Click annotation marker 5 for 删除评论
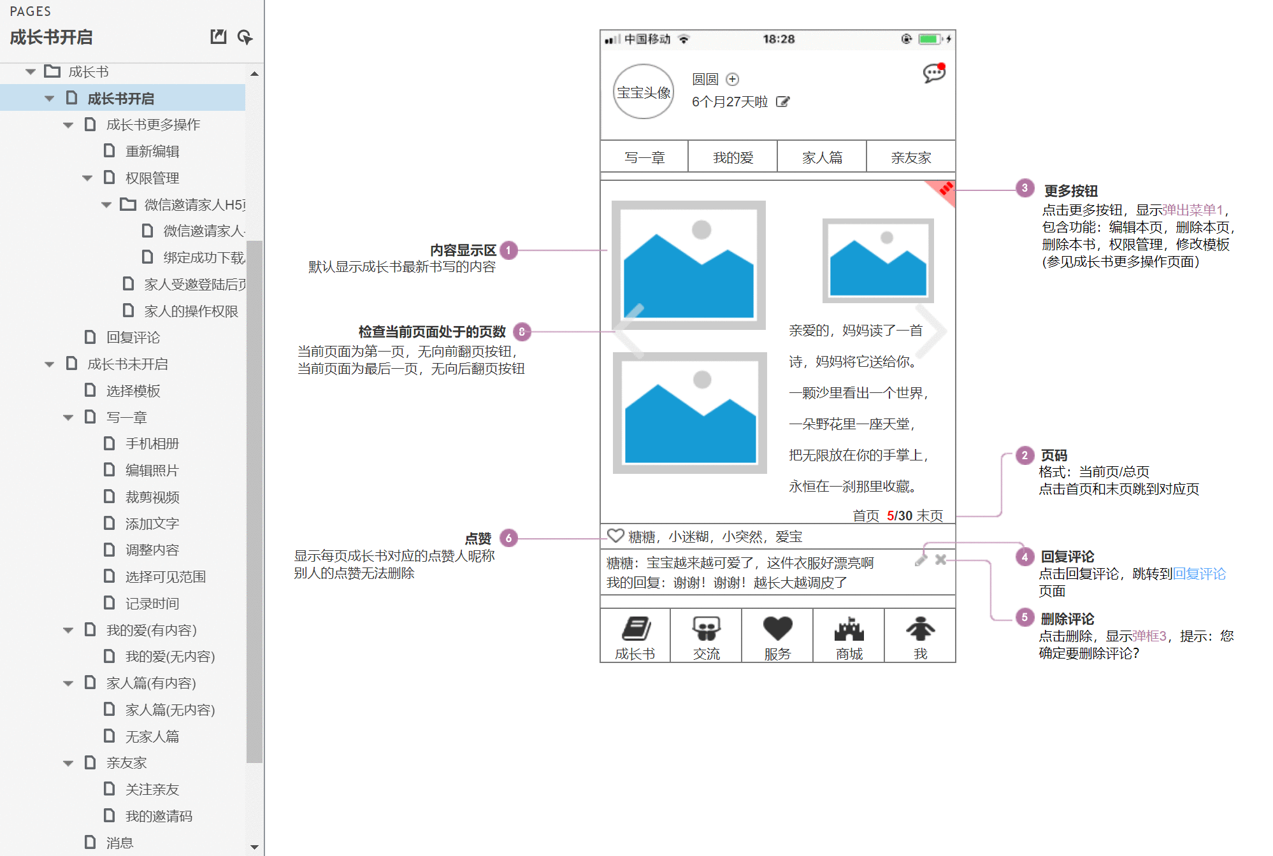 pos(1025,617)
